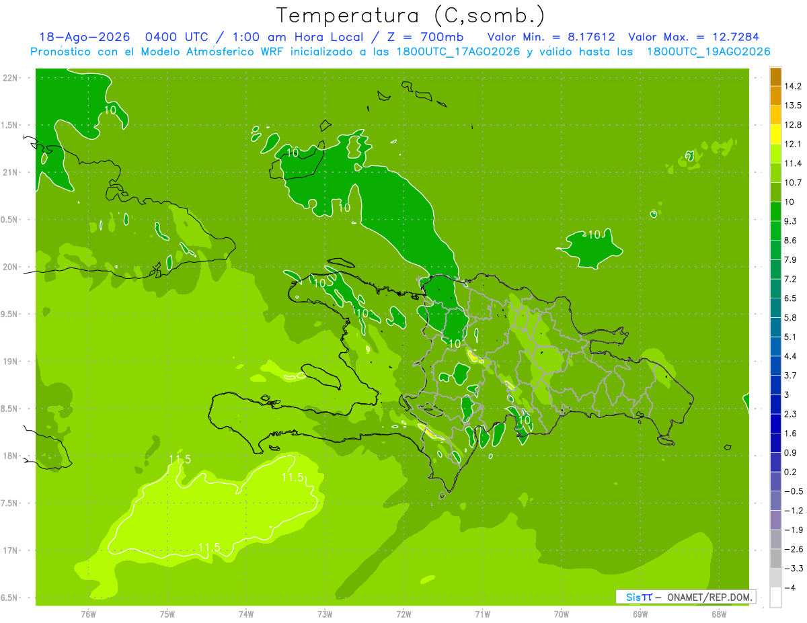
Task: Click the "18N" latitude axis label
Action: point(10,456)
